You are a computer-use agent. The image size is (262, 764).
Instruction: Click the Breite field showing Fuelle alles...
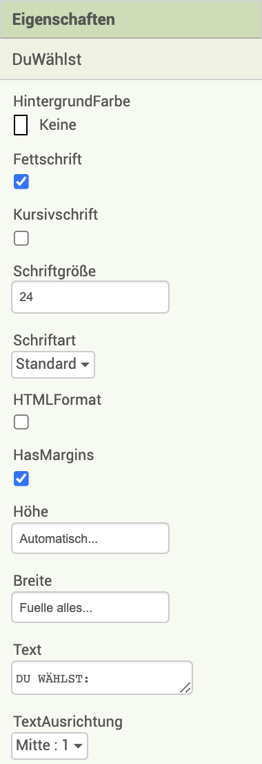(90, 607)
